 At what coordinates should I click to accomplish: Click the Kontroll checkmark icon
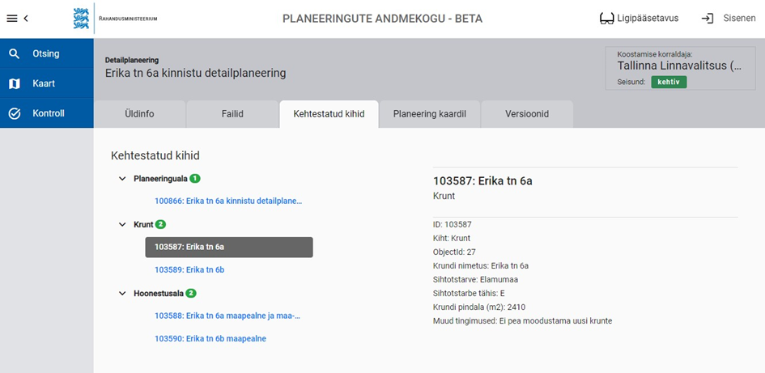(15, 113)
